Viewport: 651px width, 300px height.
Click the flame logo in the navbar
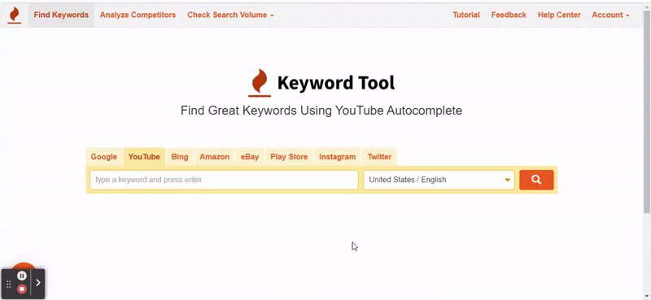(14, 15)
